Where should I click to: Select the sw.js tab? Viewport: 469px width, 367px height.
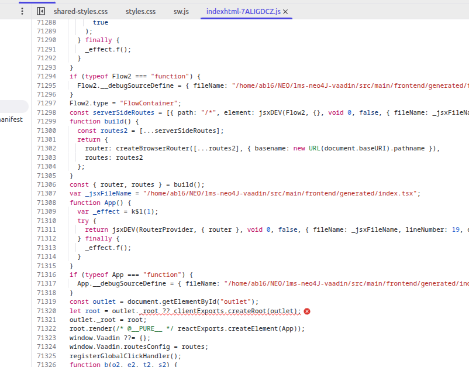181,11
